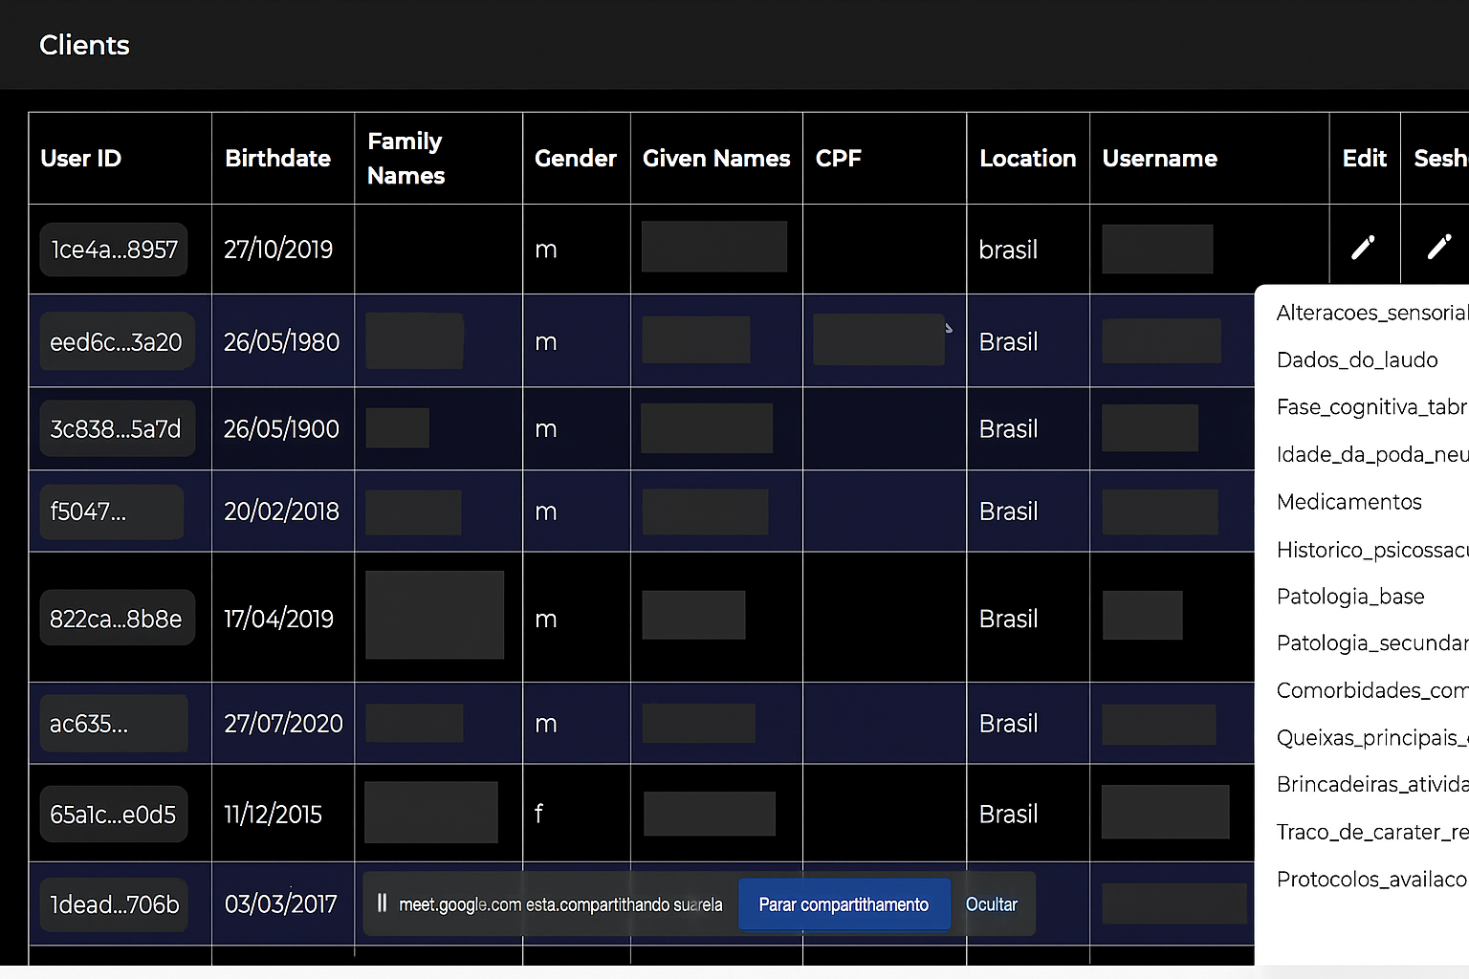The height and width of the screenshot is (979, 1469).
Task: Click the Sesh column pencil icon in first row
Action: click(1438, 248)
